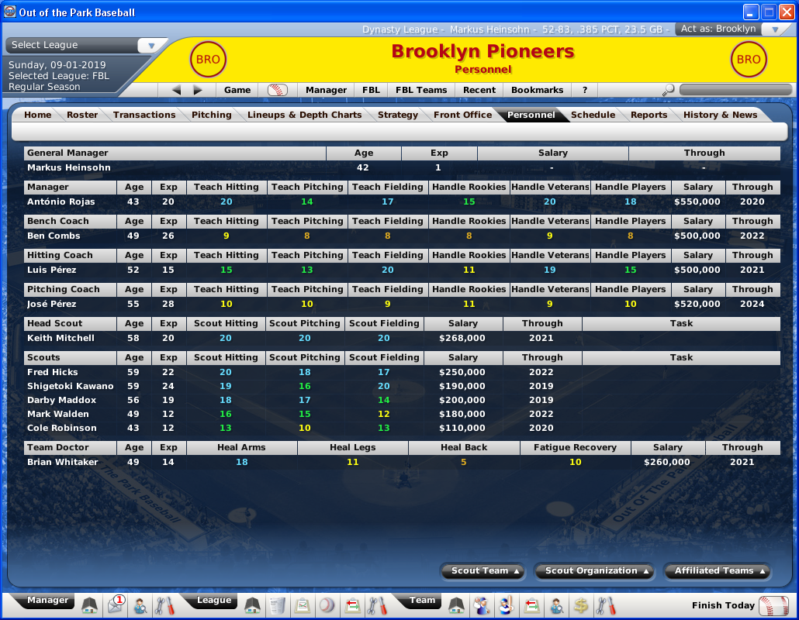The image size is (799, 620).
Task: Expand the Affiliated Teams menu
Action: 717,571
